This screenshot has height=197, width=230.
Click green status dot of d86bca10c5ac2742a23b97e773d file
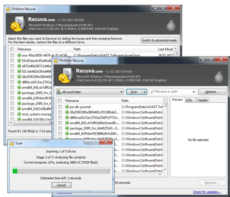click(x=67, y=118)
